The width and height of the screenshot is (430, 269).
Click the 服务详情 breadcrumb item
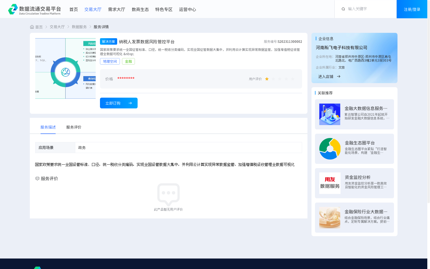point(101,27)
